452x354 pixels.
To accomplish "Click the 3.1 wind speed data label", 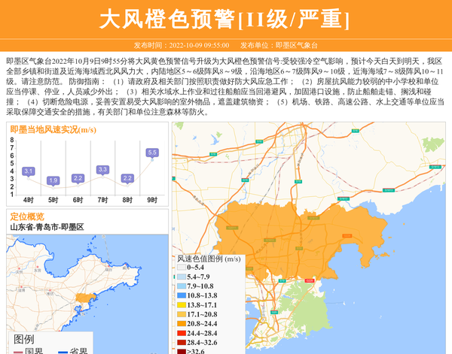I will coord(29,171).
